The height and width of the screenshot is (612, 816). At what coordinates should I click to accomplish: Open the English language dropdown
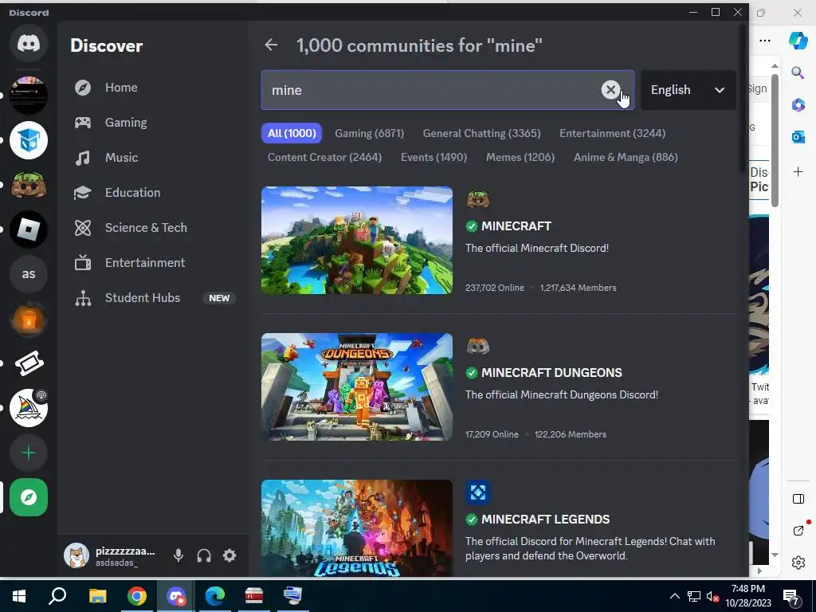point(688,90)
